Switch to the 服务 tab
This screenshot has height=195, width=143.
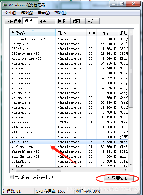click(x=47, y=21)
